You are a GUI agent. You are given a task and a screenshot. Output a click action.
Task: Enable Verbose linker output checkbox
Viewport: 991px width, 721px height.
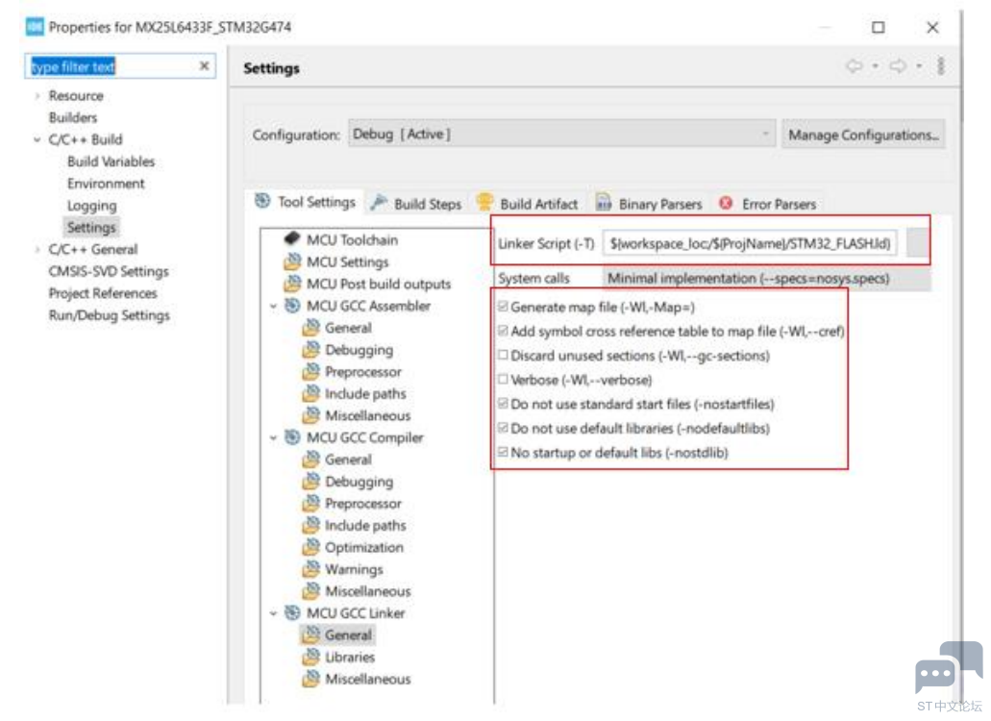pyautogui.click(x=503, y=379)
